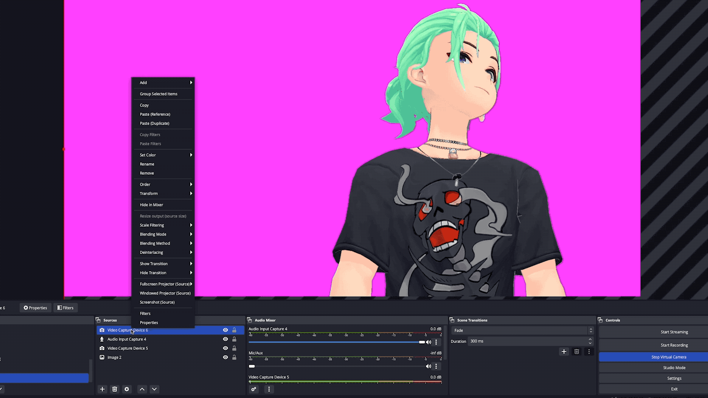Click the Start Streaming button
The image size is (708, 398).
click(674, 332)
